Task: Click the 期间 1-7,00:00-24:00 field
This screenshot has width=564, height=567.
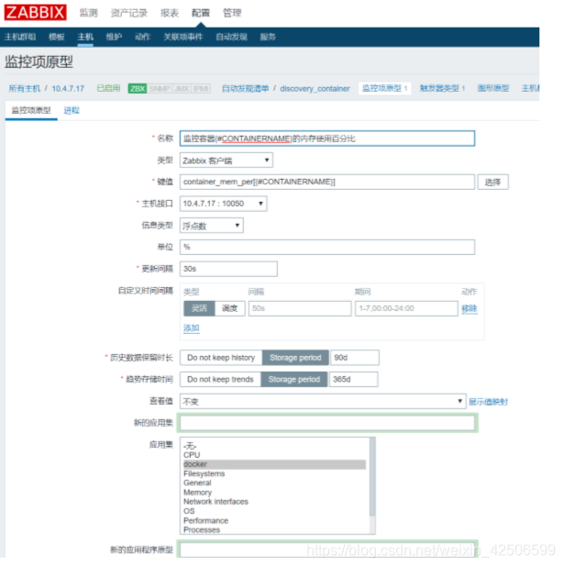Action: 406,308
